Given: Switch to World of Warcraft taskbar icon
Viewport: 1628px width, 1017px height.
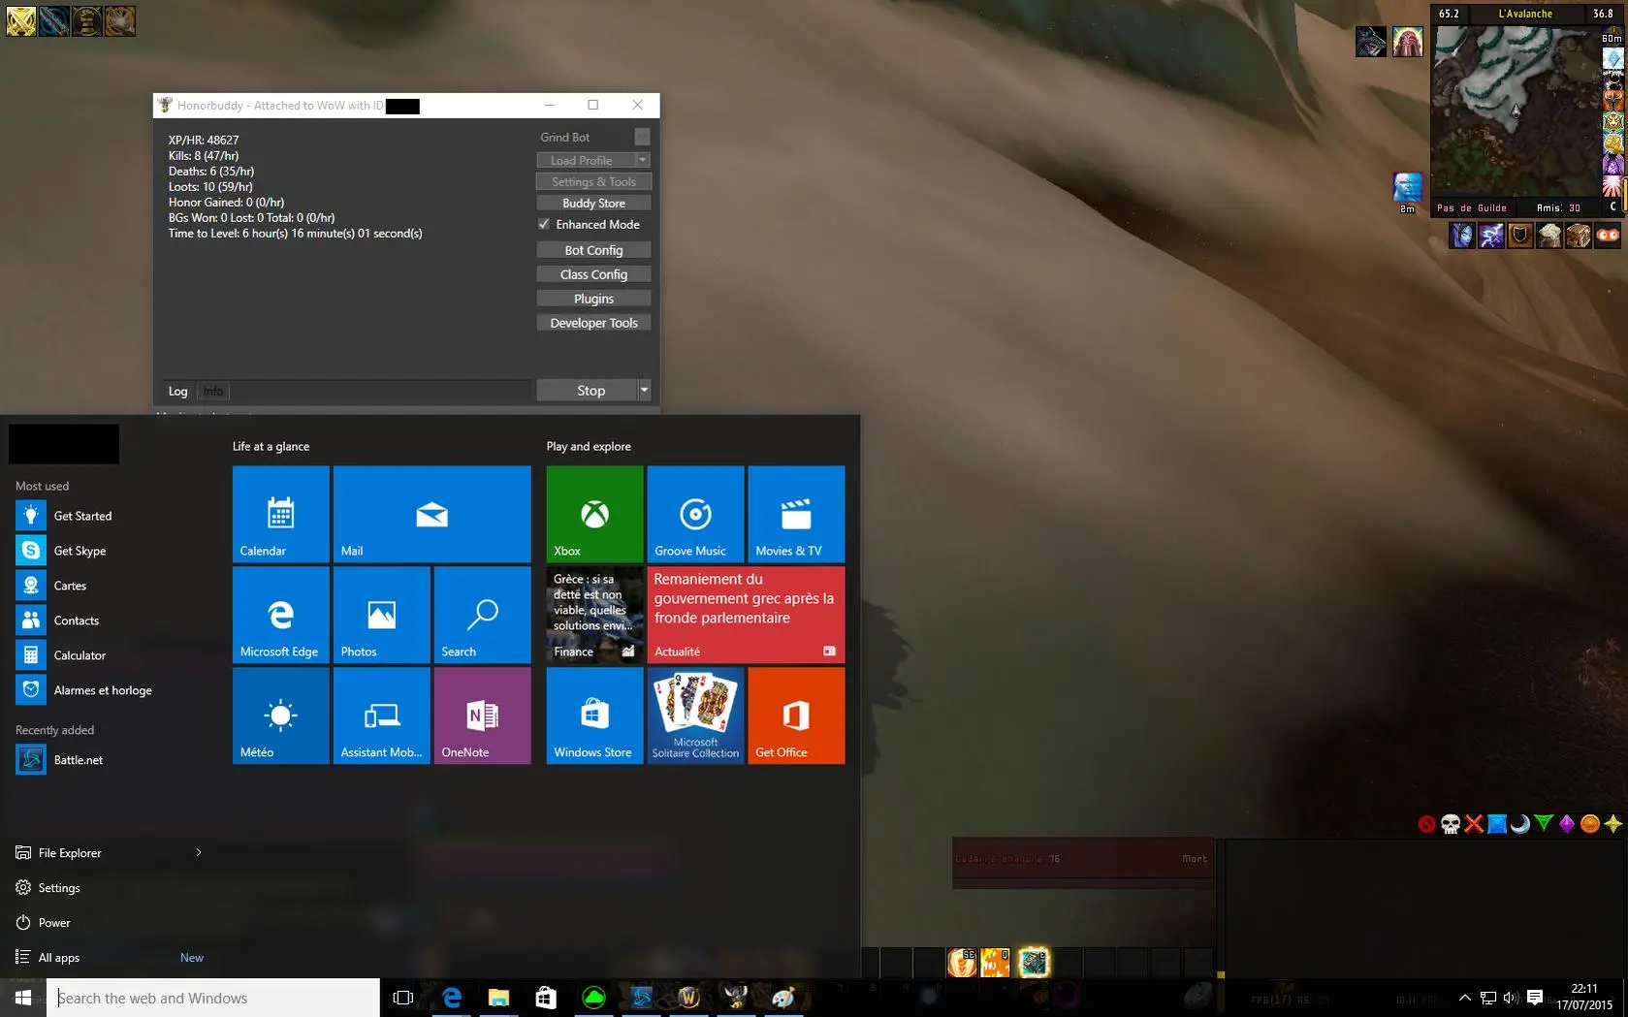Looking at the screenshot, I should pyautogui.click(x=688, y=998).
